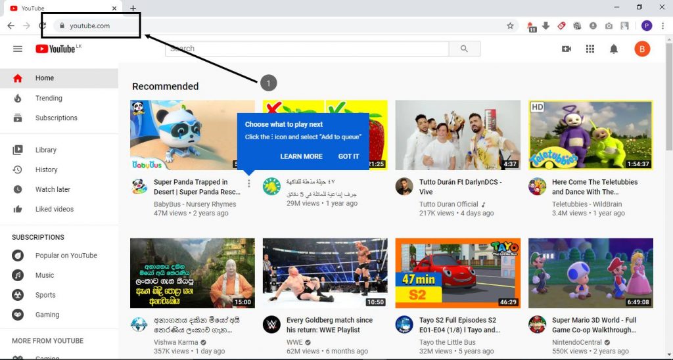This screenshot has height=360, width=673.
Task: Open History in the sidebar
Action: click(x=58, y=170)
